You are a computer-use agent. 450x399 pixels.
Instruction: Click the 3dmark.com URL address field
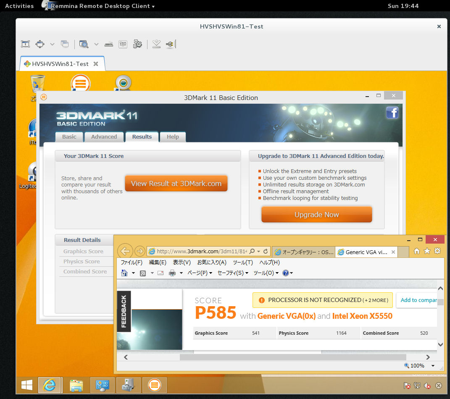[x=202, y=251]
